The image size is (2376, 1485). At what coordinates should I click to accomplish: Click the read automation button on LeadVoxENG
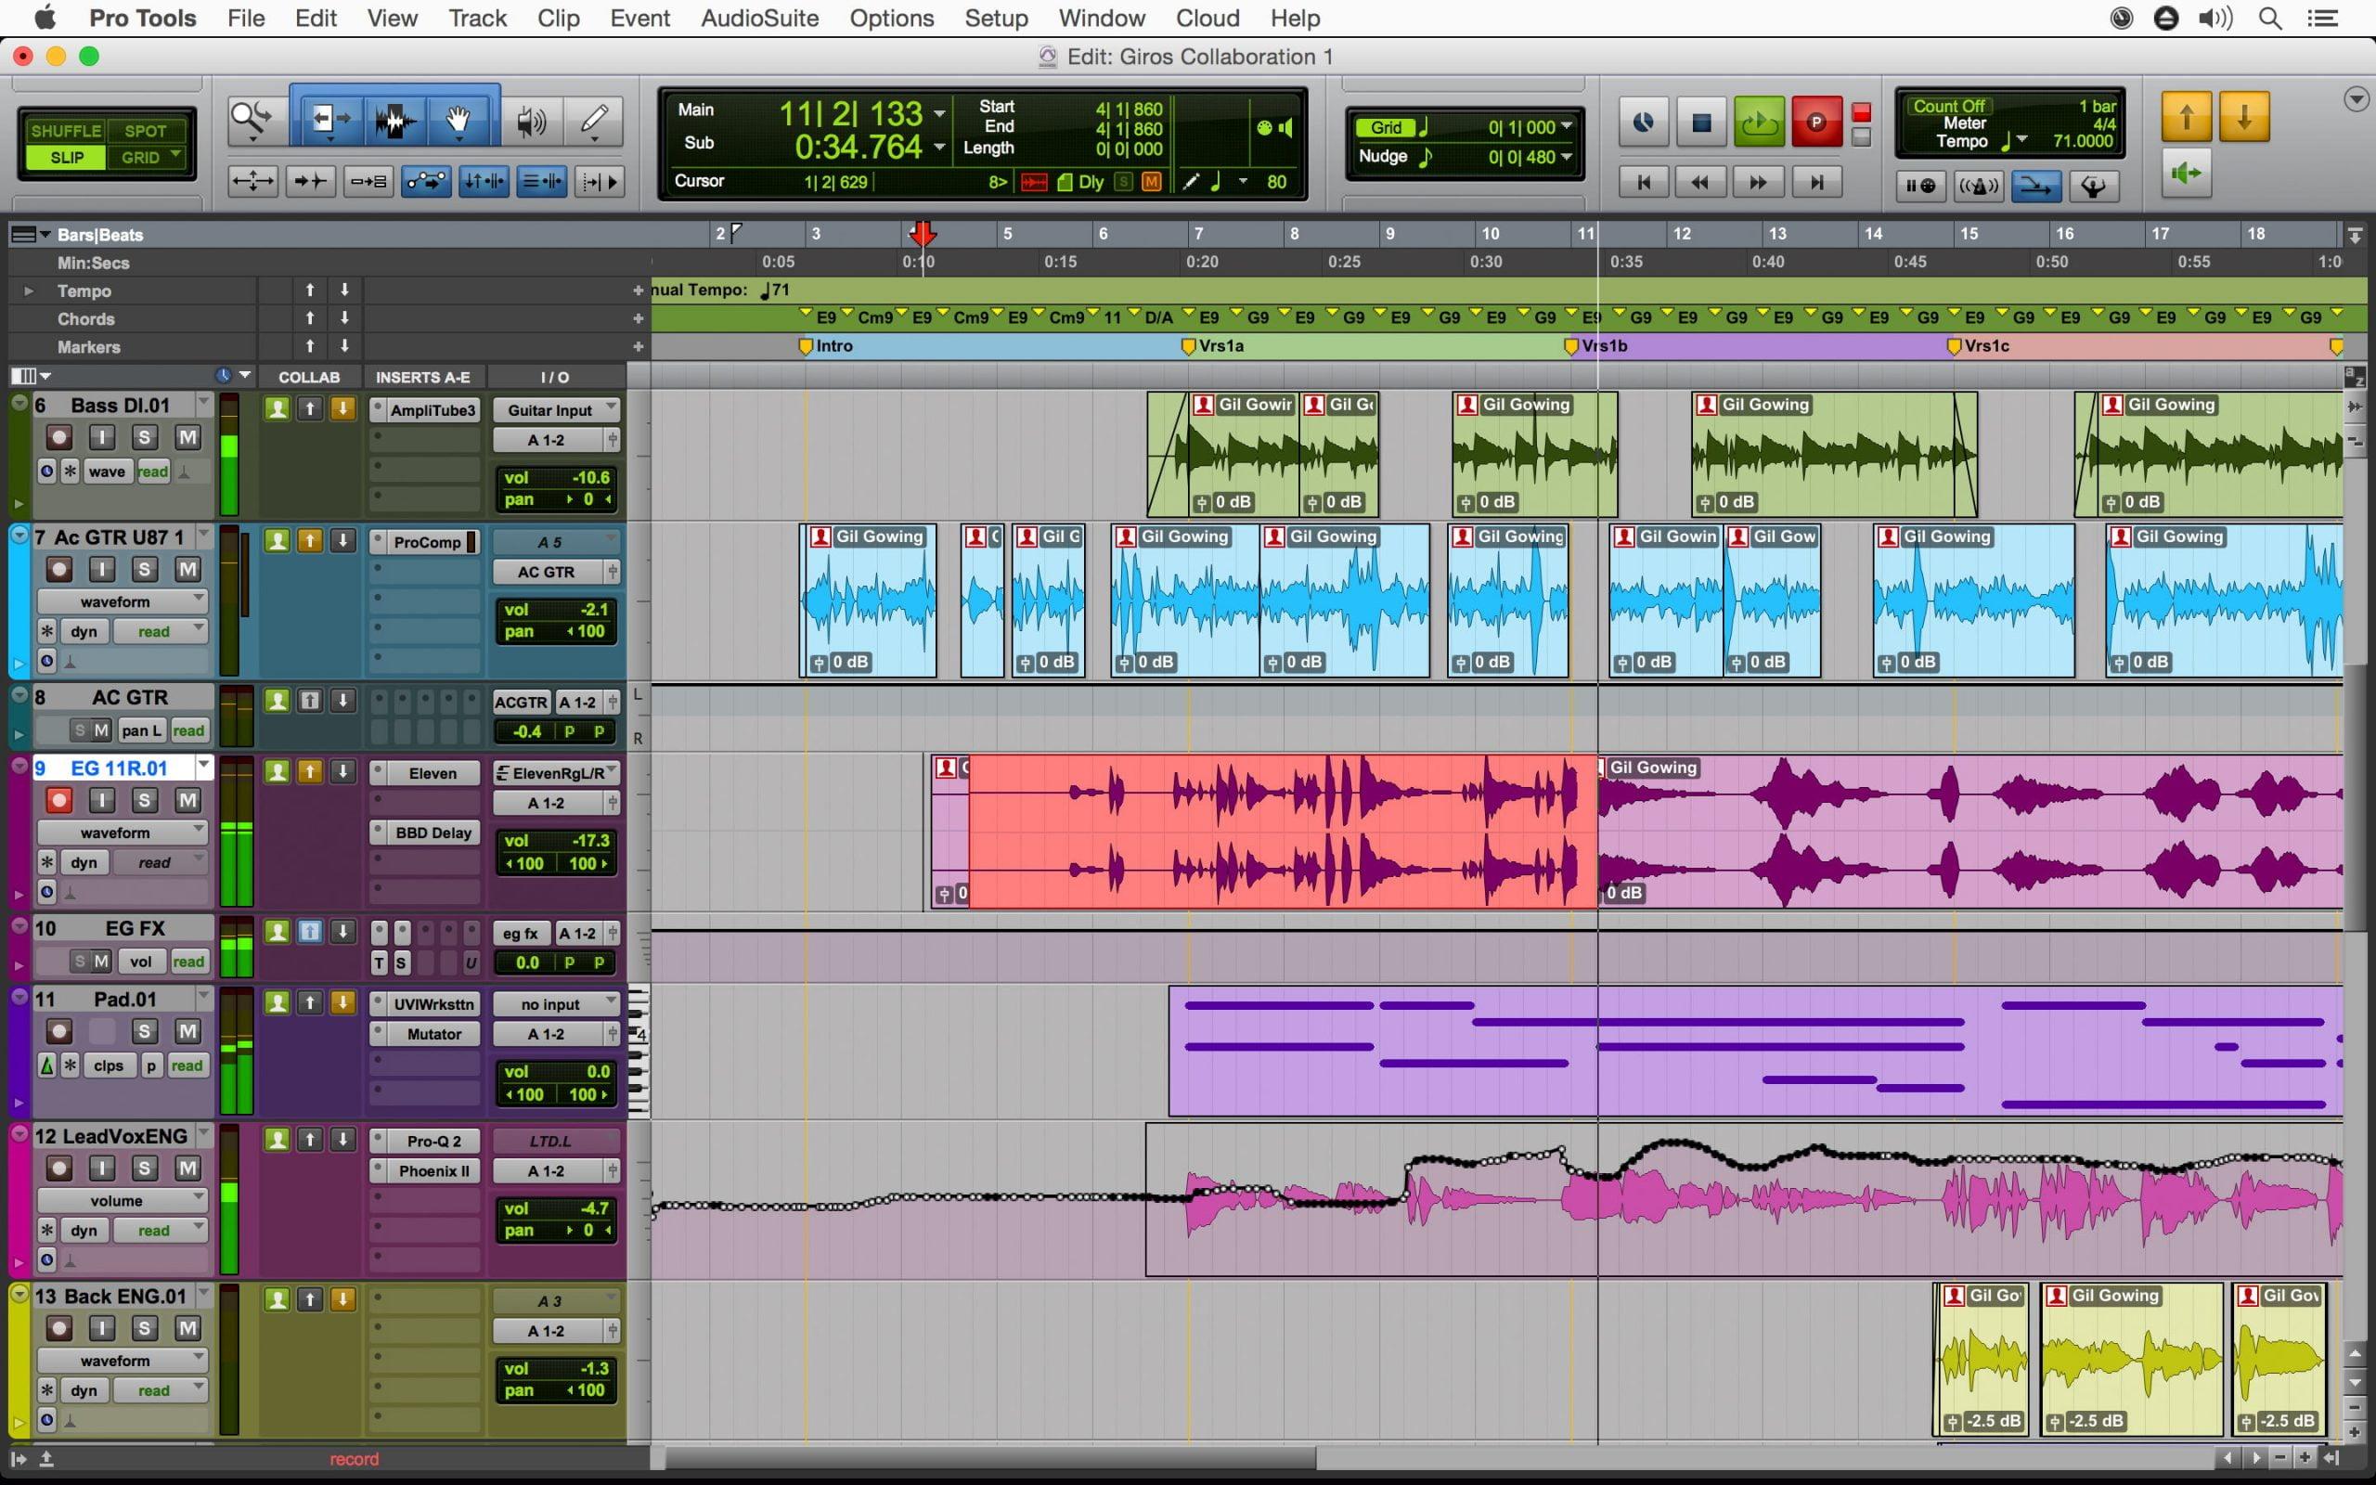pos(159,1230)
